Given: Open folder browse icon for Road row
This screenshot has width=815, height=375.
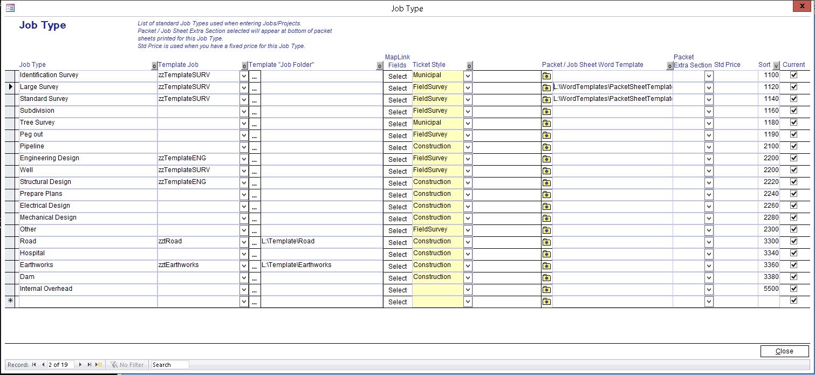Looking at the screenshot, I should [547, 242].
